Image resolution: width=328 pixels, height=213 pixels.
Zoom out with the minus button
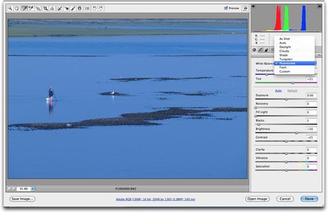(9, 189)
